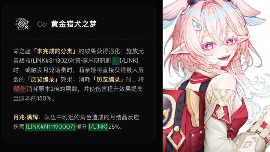Click the character's blue hair clip
Screen dimensions: 270x152
197,24
